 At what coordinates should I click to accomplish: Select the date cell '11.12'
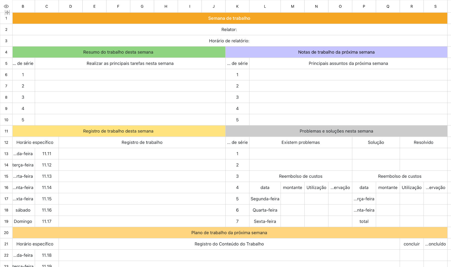tap(47, 165)
